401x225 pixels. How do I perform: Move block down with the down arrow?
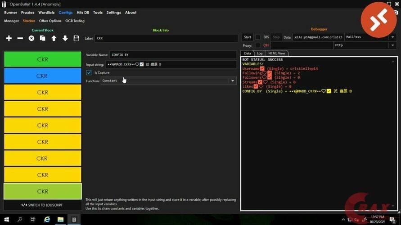point(65,38)
